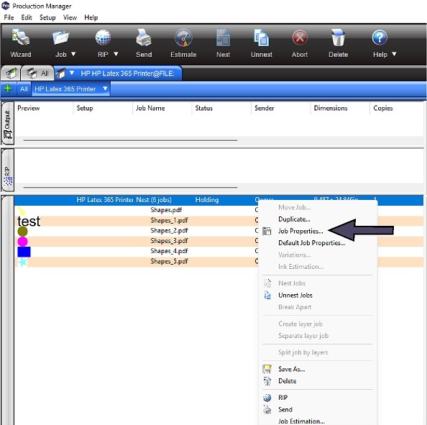427x425 pixels.
Task: Select the first printer setup tab icon
Action: pyautogui.click(x=11, y=73)
